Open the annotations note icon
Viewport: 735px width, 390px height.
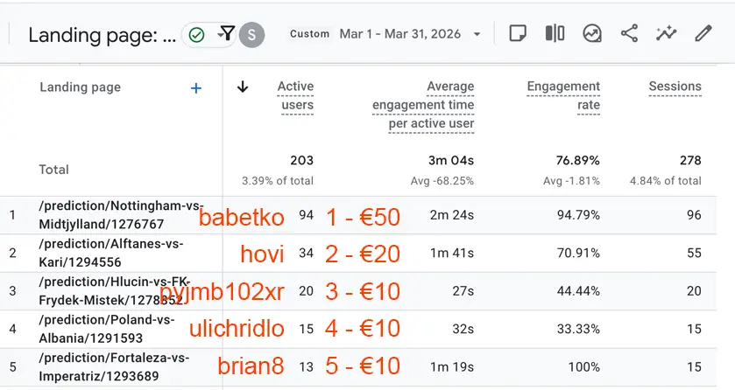pos(518,33)
